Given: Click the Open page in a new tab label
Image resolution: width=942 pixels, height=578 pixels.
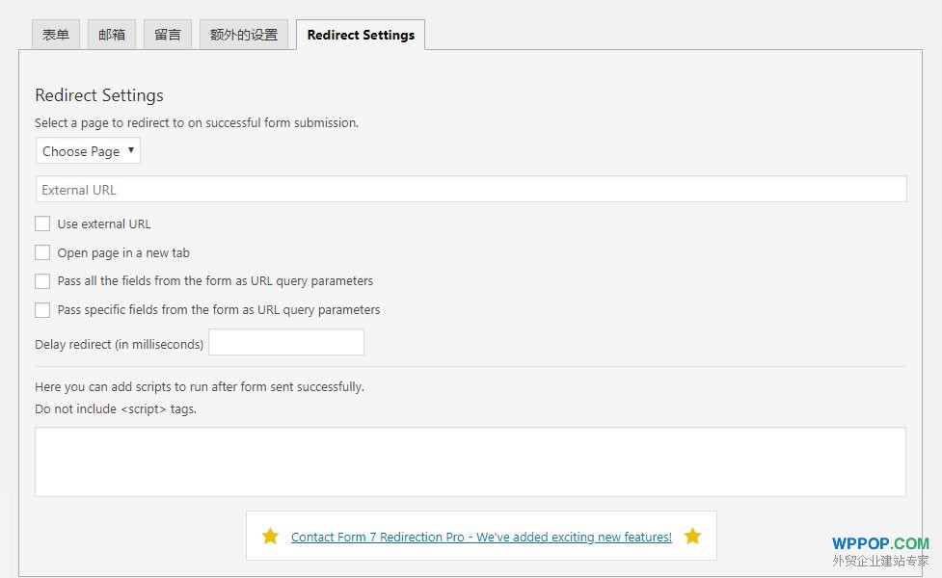Looking at the screenshot, I should pyautogui.click(x=123, y=252).
